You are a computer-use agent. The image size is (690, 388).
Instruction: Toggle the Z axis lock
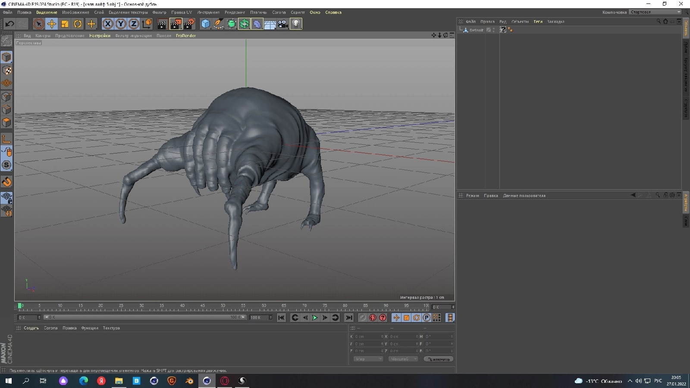(134, 24)
